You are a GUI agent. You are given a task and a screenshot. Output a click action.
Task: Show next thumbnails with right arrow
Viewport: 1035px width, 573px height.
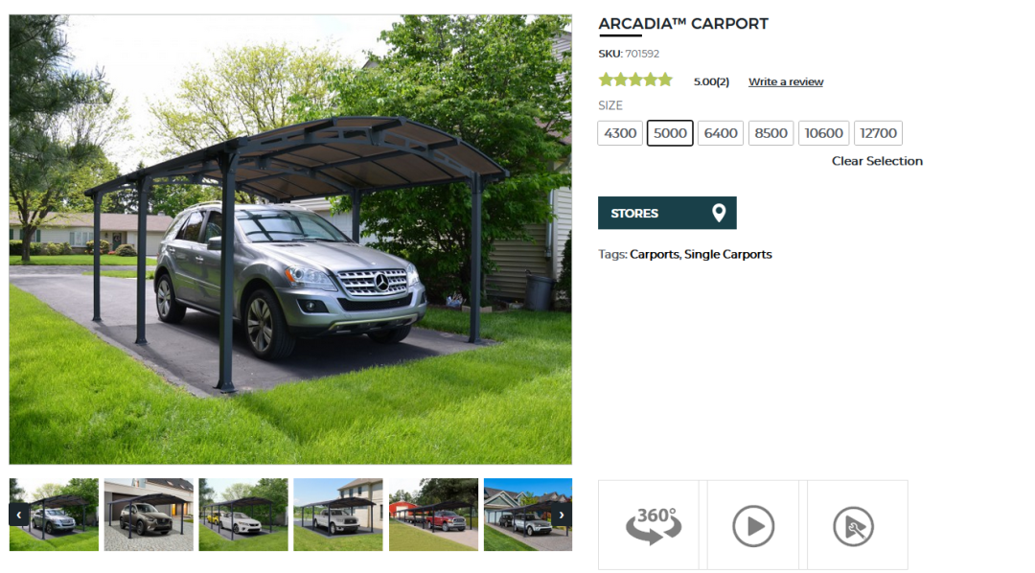click(x=562, y=515)
